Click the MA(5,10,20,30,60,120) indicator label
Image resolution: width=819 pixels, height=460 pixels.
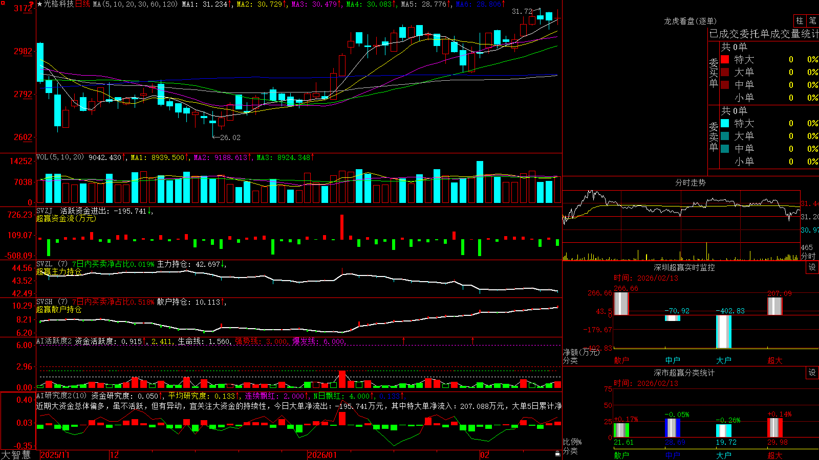click(135, 4)
